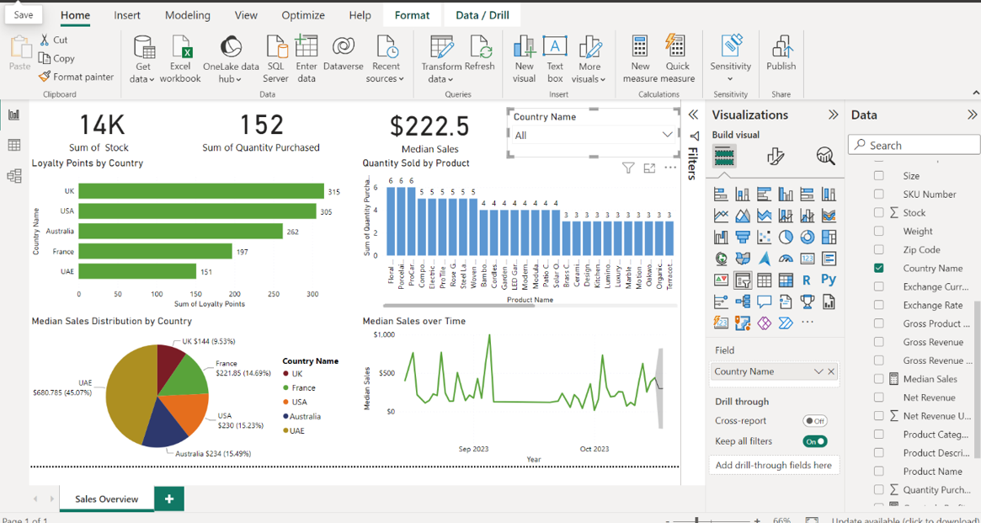The height and width of the screenshot is (523, 981).
Task: Switch to Table view in left sidebar
Action: [13, 146]
